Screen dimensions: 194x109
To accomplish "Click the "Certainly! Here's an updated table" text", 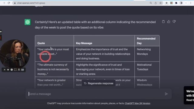I will [x=95, y=25].
